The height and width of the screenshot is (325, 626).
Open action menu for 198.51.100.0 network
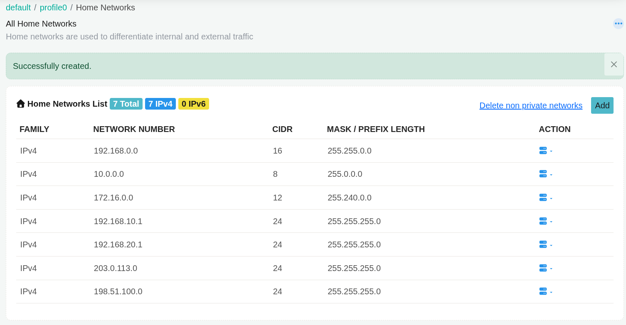coord(546,291)
